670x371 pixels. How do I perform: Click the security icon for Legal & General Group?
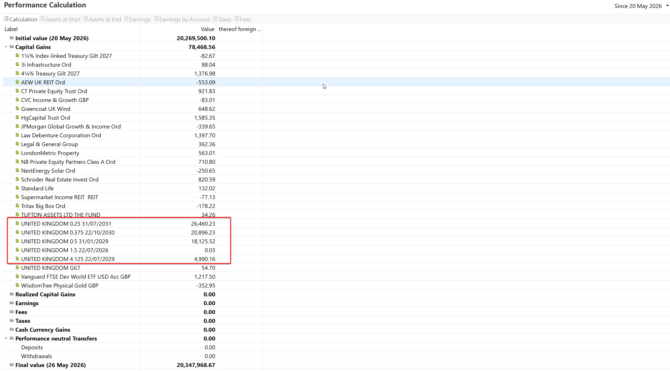(17, 144)
